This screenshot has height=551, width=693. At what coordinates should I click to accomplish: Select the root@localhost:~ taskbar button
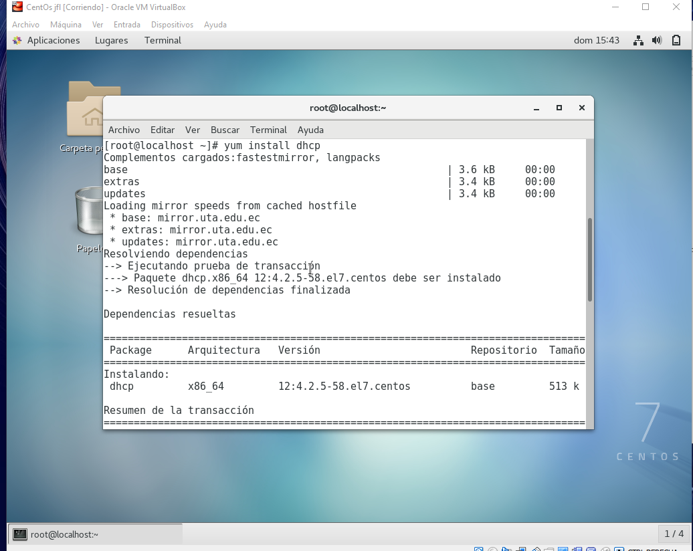[94, 534]
